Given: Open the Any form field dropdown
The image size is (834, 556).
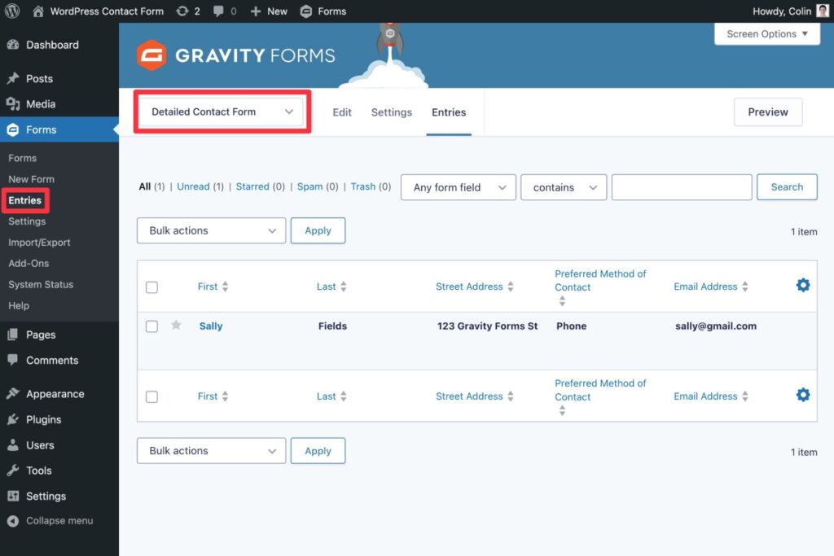Looking at the screenshot, I should [459, 187].
